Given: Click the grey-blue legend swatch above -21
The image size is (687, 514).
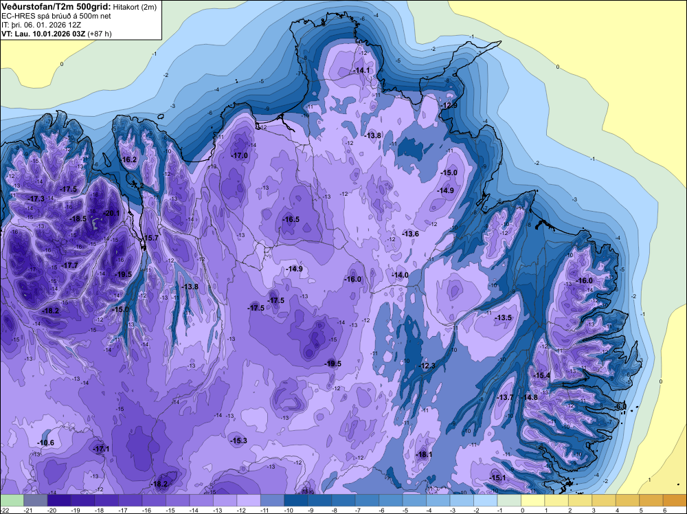Looking at the screenshot, I should tap(36, 500).
